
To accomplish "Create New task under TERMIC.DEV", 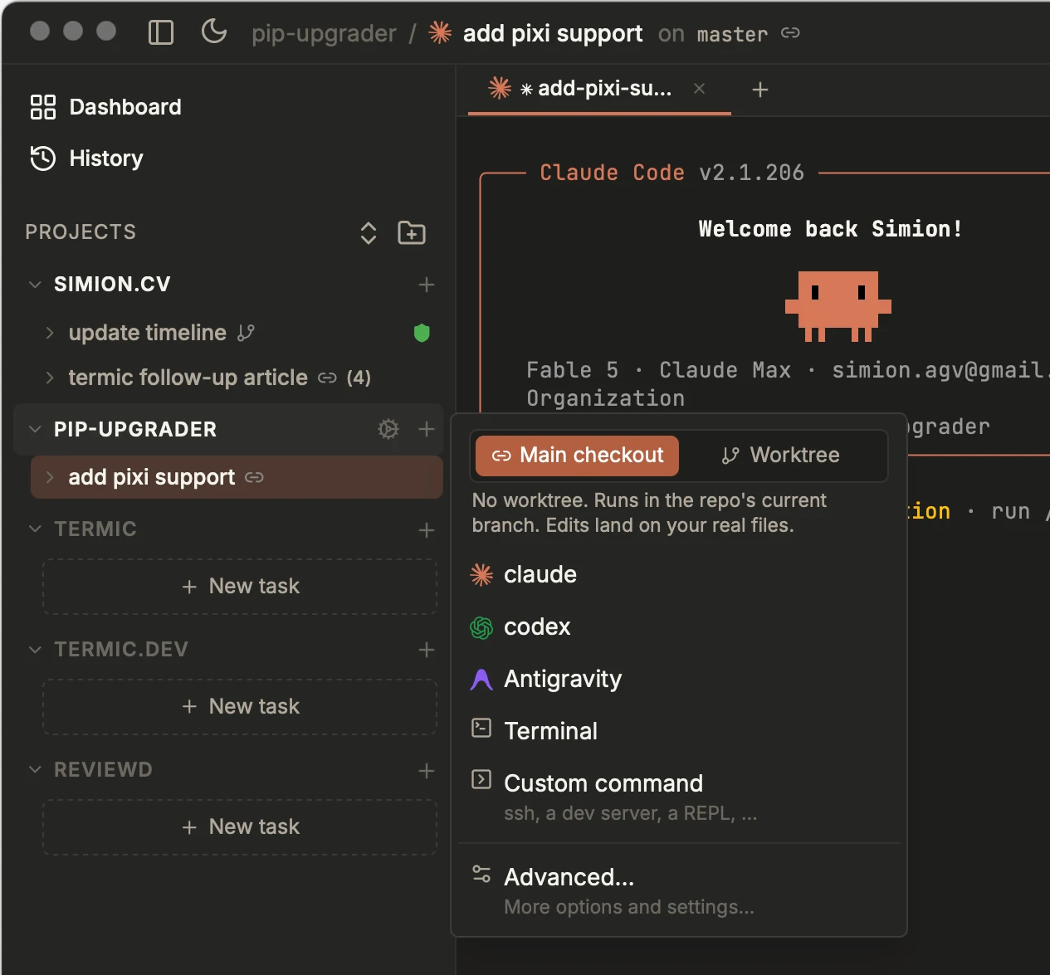I will pyautogui.click(x=240, y=707).
